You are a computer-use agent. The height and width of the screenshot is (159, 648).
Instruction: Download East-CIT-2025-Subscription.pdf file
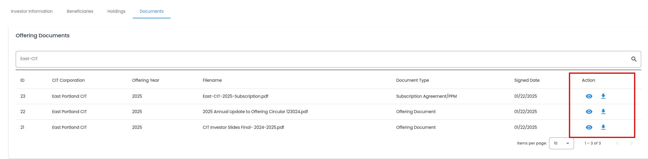coord(603,96)
